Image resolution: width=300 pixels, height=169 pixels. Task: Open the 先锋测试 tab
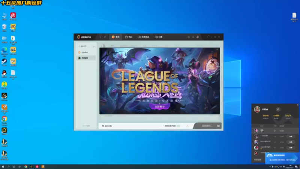pos(144,37)
